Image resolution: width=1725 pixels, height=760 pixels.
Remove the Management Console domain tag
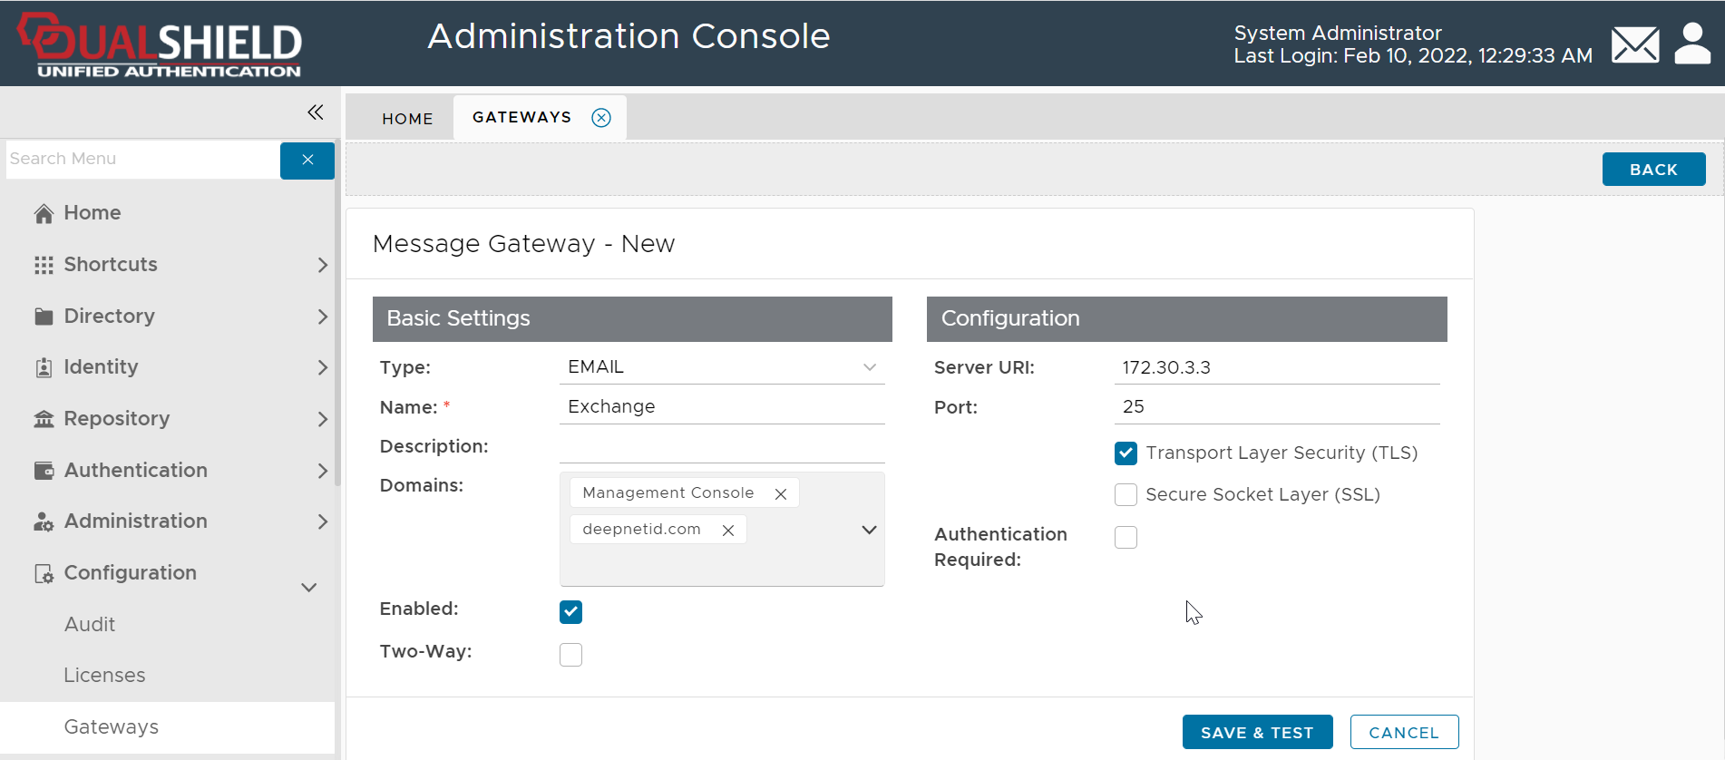(780, 494)
